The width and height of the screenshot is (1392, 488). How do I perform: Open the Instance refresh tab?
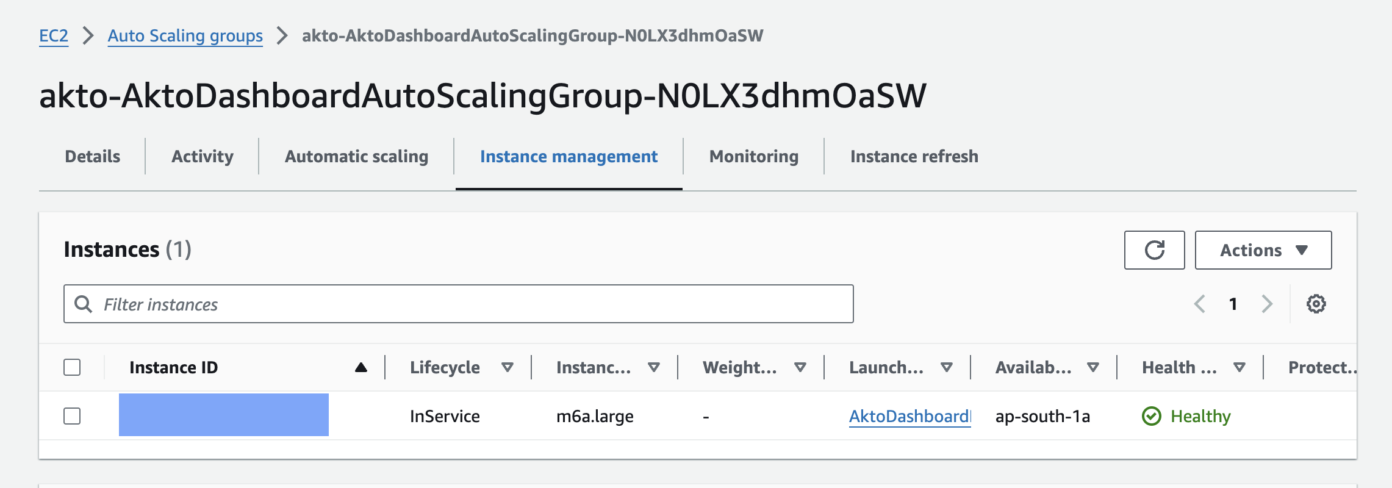pos(914,157)
